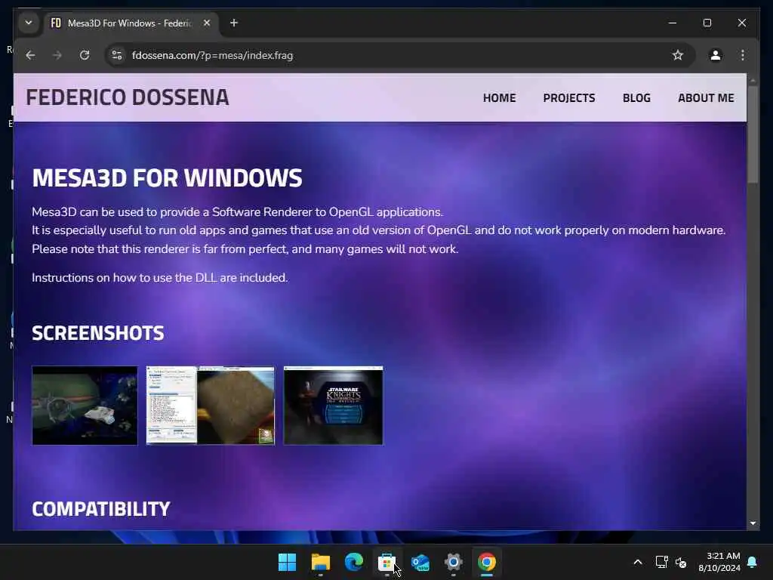Open Chrome's three-dot menu
The image size is (773, 580).
coord(743,55)
